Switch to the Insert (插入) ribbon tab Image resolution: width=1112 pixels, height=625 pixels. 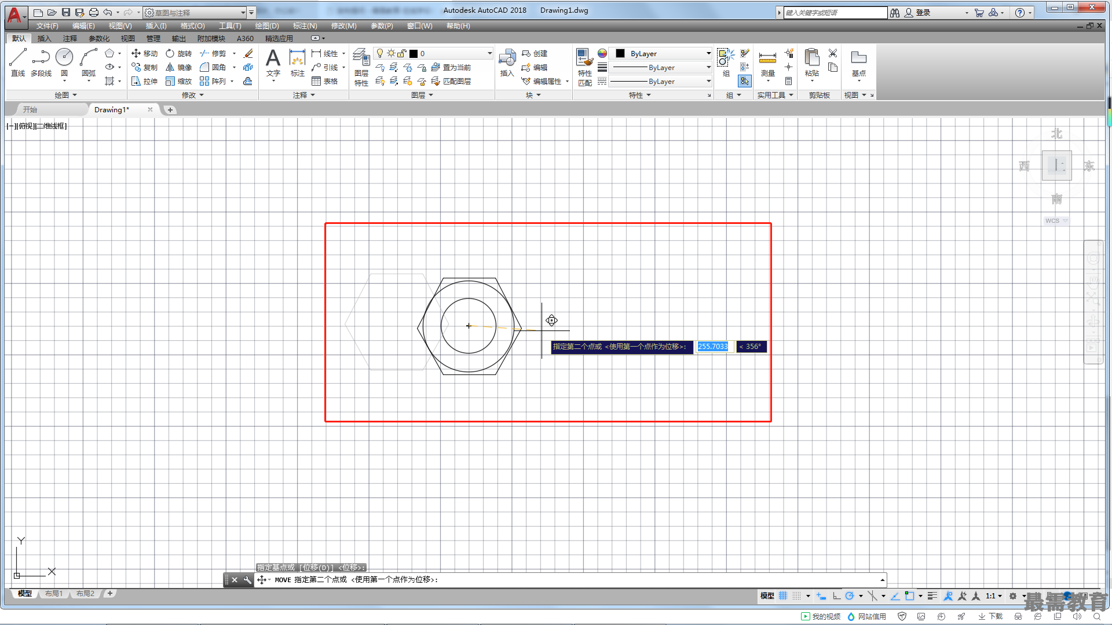[44, 39]
